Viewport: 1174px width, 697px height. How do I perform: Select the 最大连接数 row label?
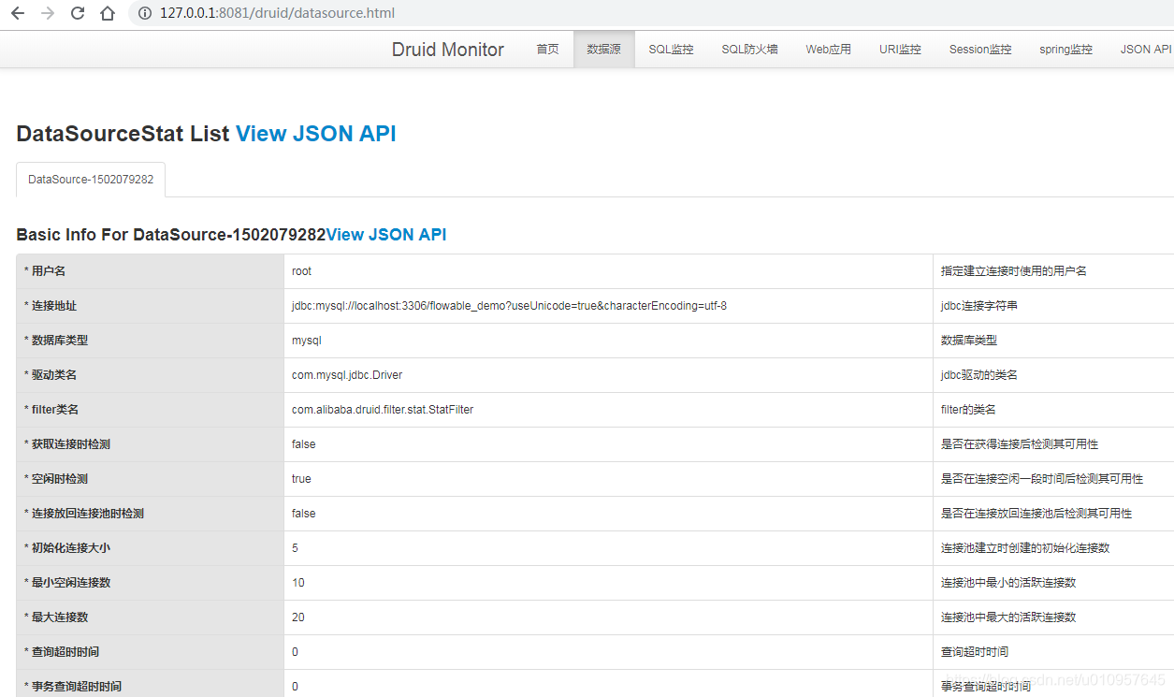click(x=56, y=617)
